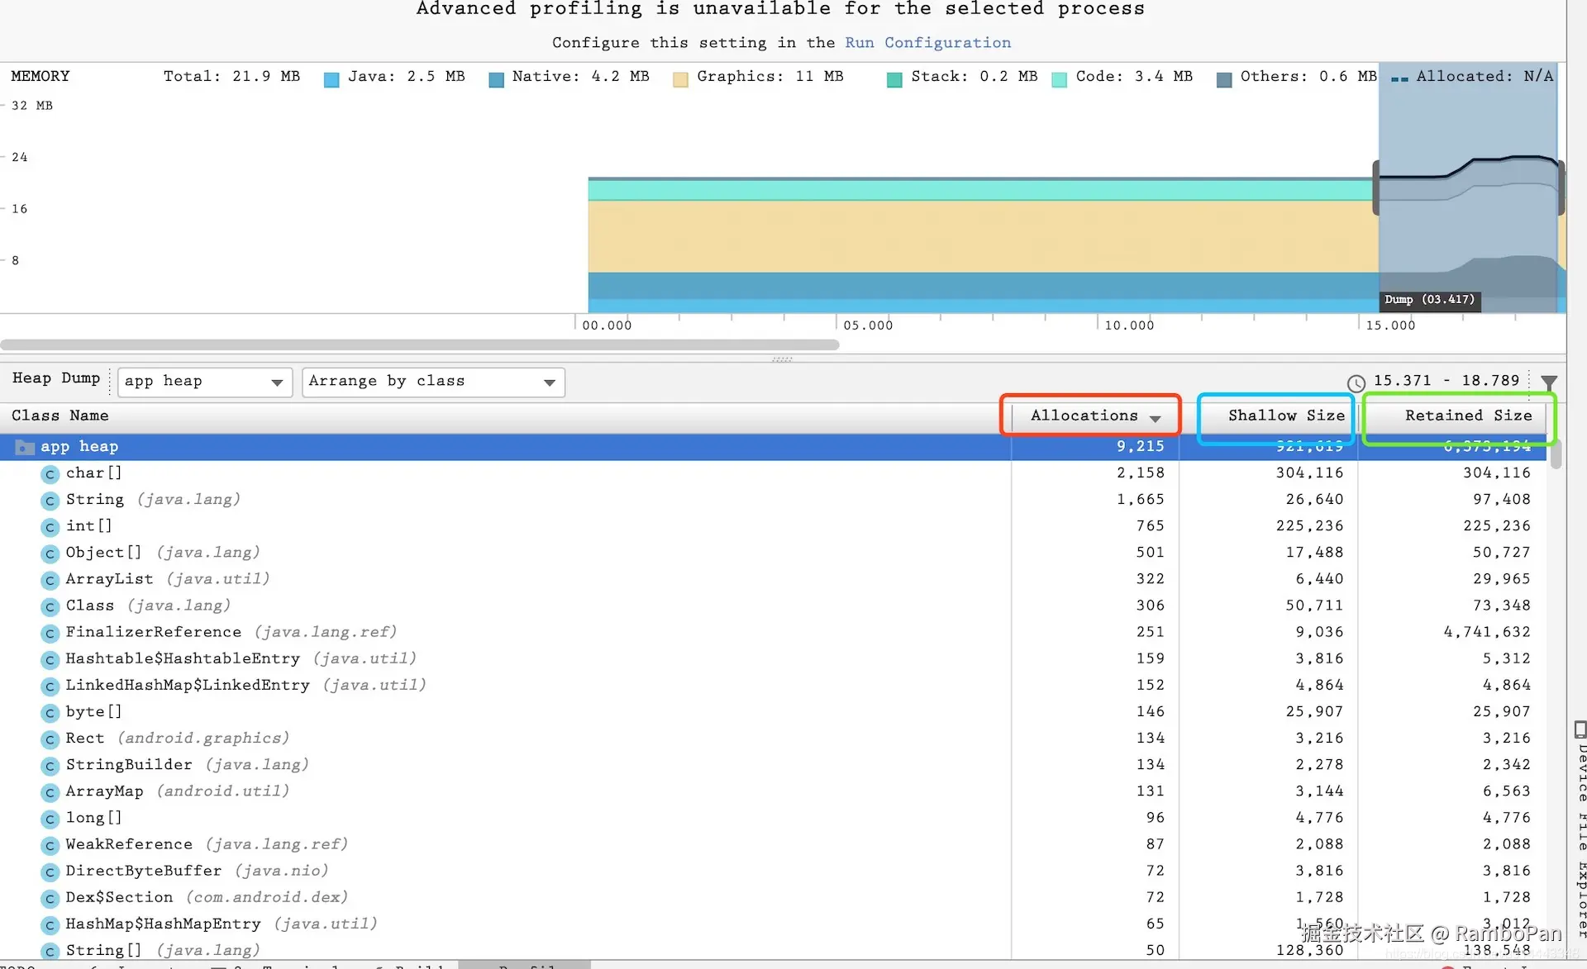Click the Rect class icon
This screenshot has height=969, width=1587.
50,739
